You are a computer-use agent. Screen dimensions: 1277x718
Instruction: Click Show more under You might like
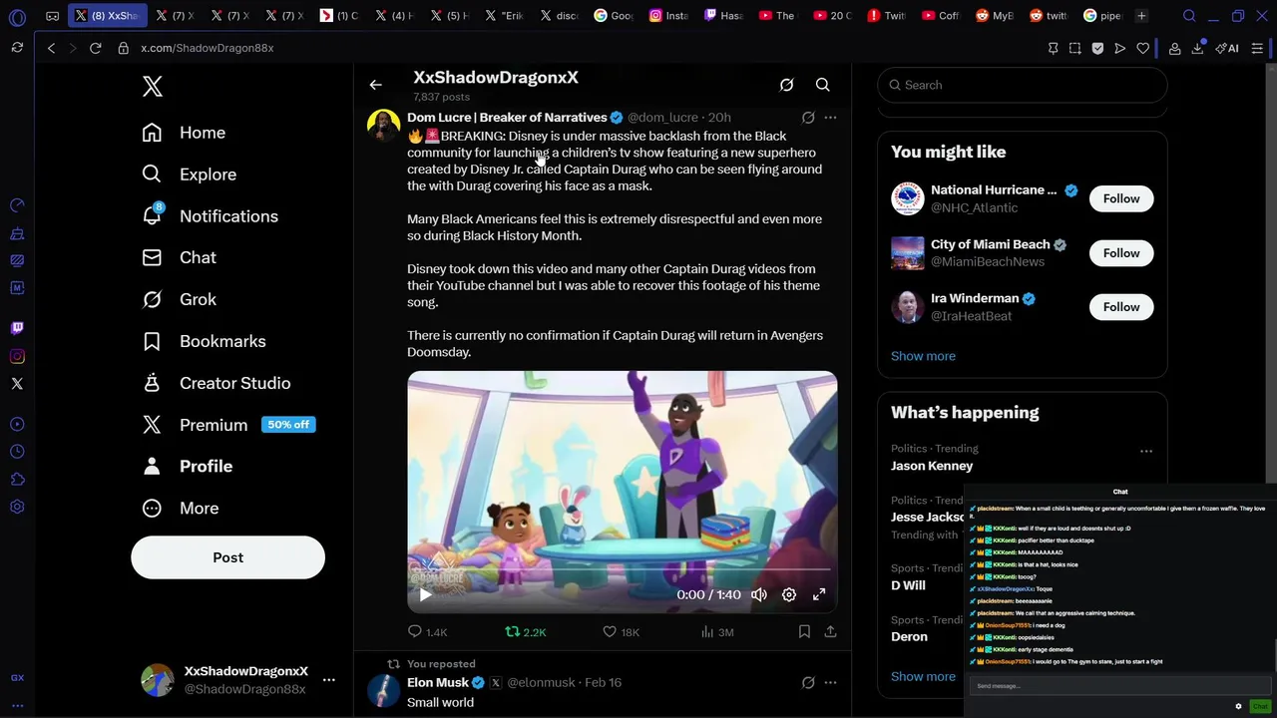coord(923,356)
